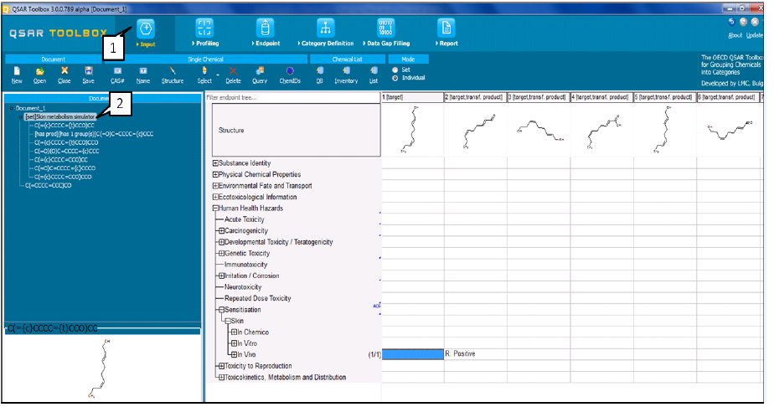Select C(=O)(O)C=CCCC={c}CCC tree row
The image size is (774, 407).
67,151
